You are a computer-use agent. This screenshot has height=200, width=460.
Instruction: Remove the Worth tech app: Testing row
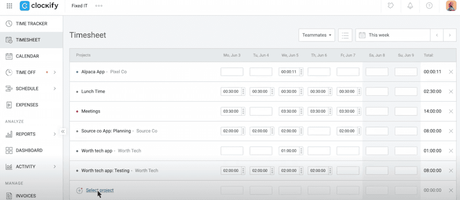point(451,171)
